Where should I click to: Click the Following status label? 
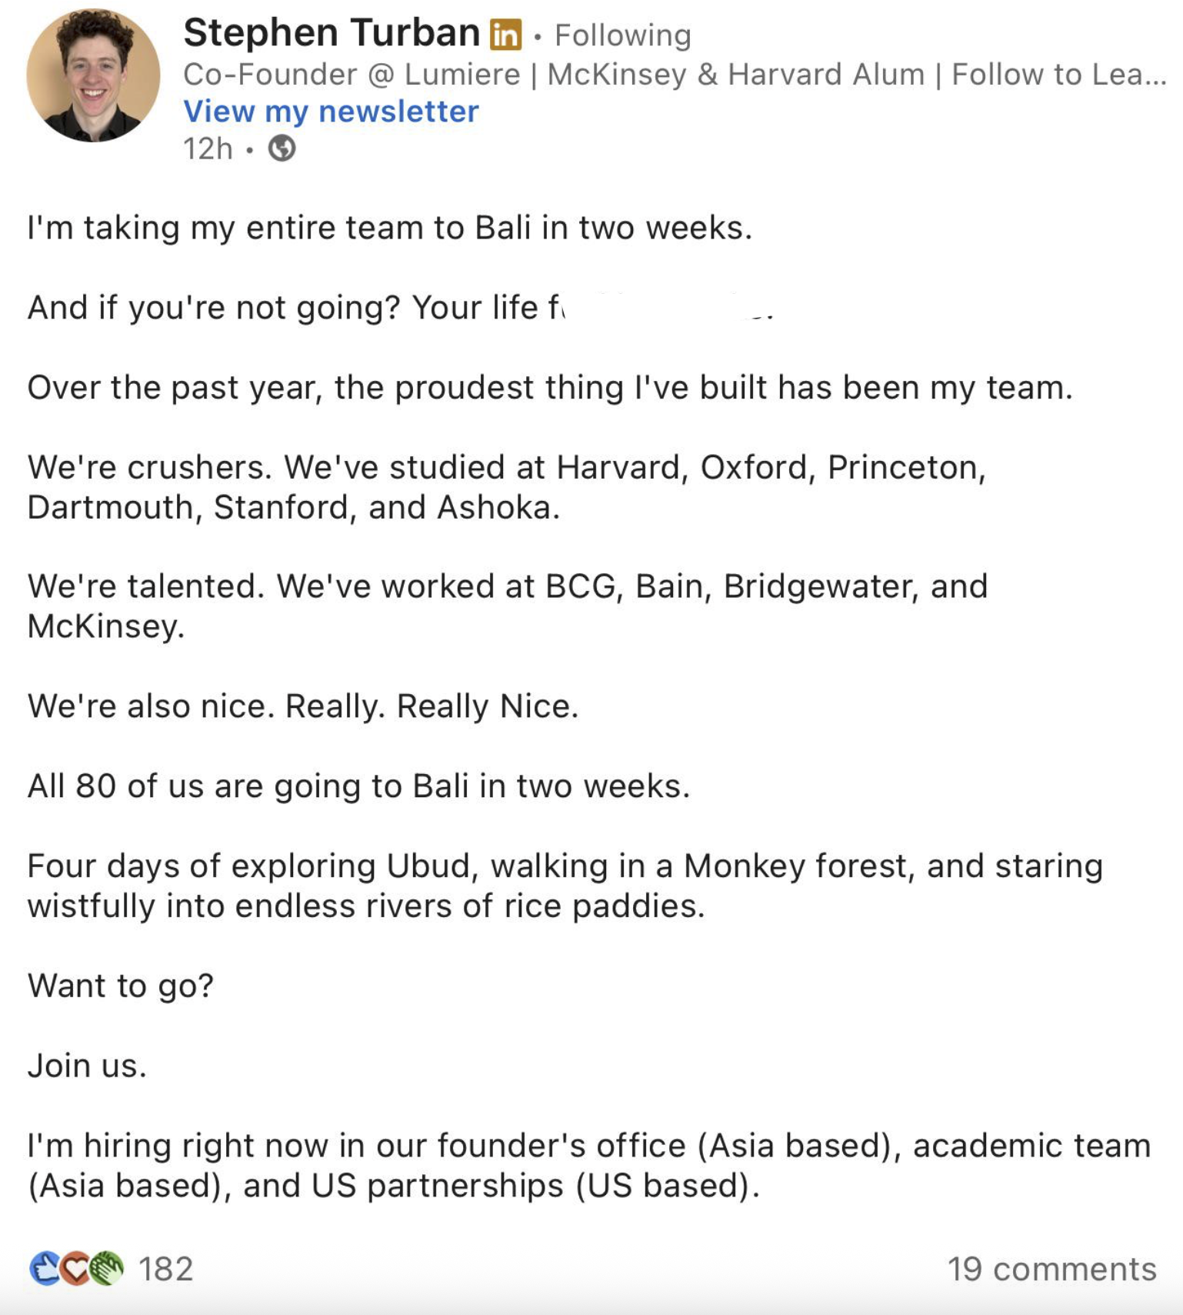tap(622, 35)
